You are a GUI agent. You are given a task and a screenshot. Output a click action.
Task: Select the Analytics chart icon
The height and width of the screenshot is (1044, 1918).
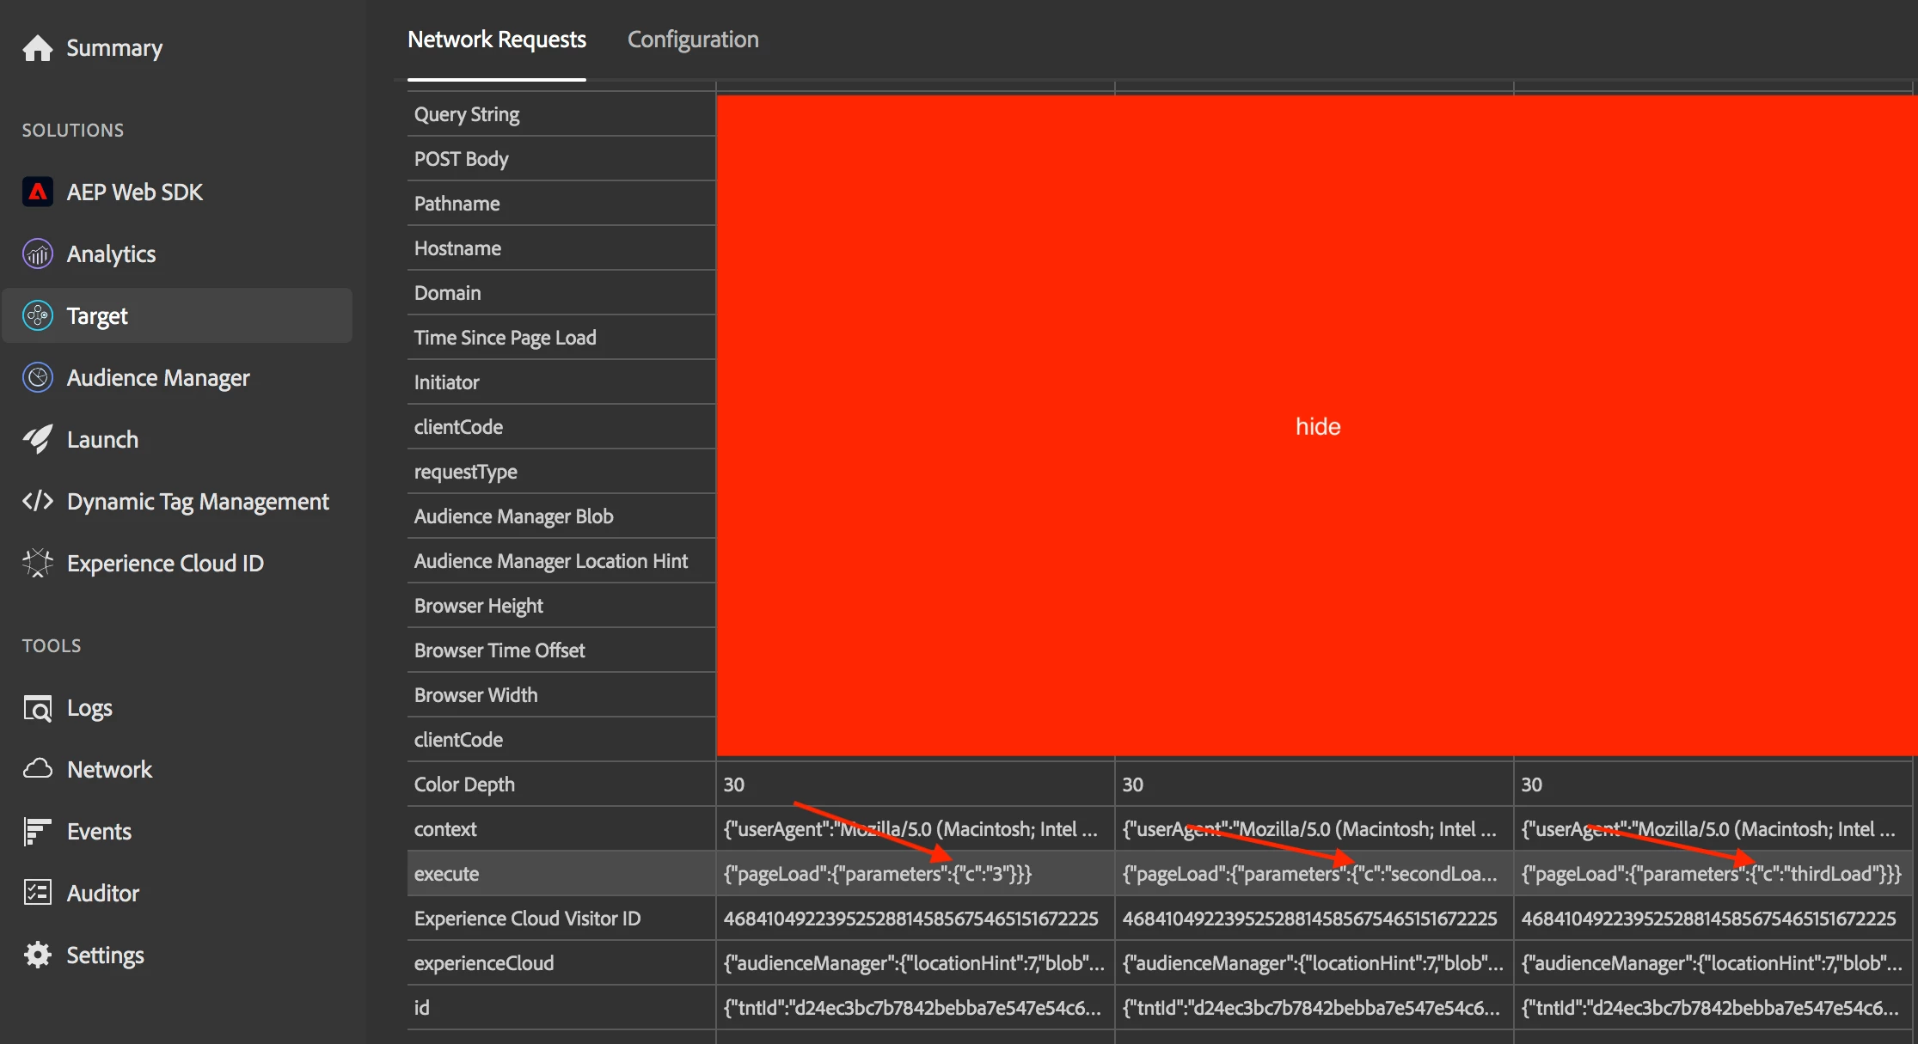37,253
